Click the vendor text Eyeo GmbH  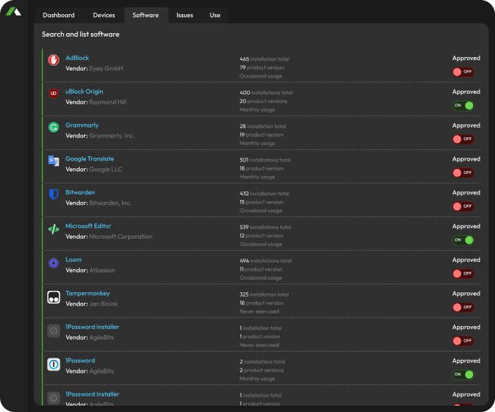[106, 68]
